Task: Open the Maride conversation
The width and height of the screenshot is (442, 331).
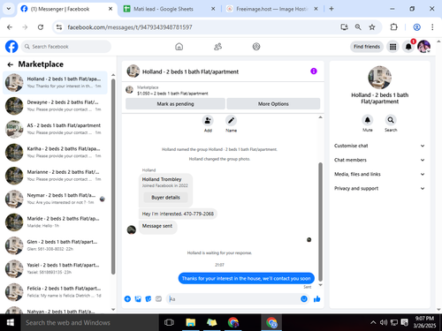Action: [x=55, y=222]
